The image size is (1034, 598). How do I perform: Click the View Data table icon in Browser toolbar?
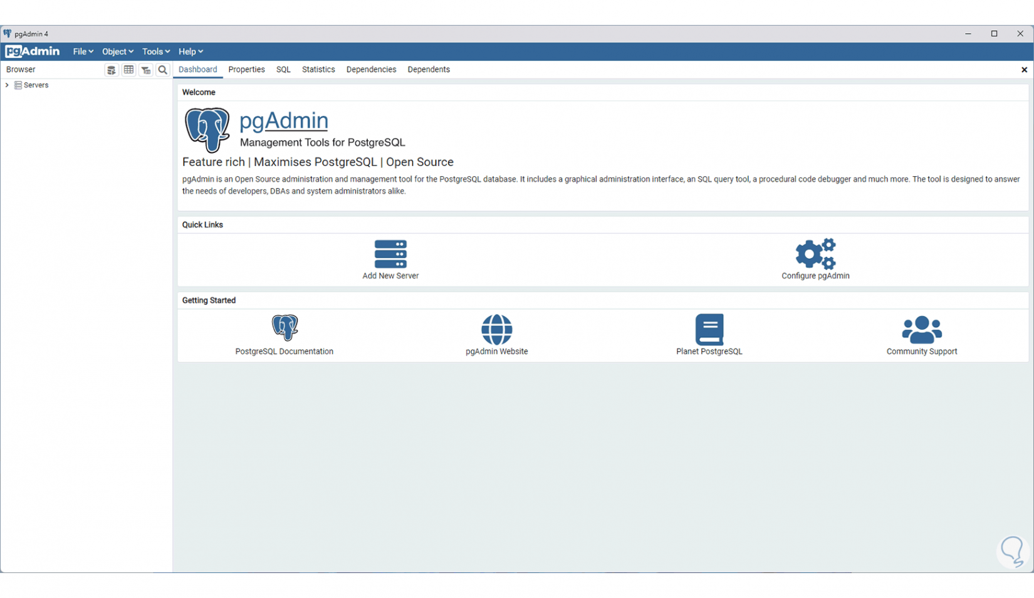(128, 70)
